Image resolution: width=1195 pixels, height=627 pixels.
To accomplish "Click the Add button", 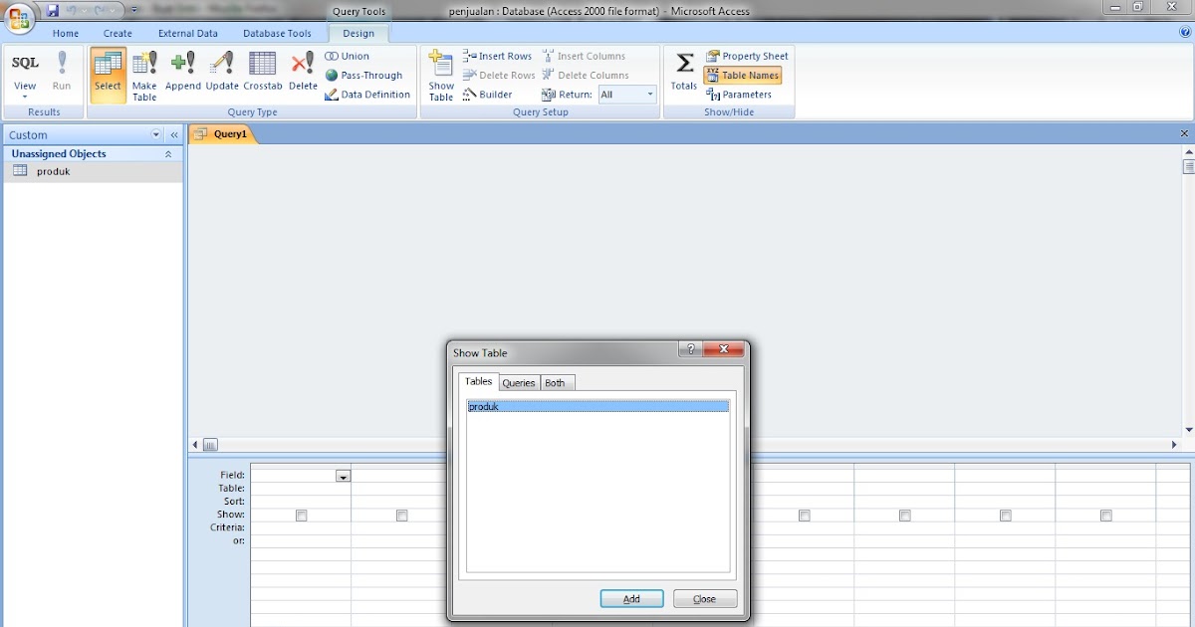I will click(x=632, y=599).
